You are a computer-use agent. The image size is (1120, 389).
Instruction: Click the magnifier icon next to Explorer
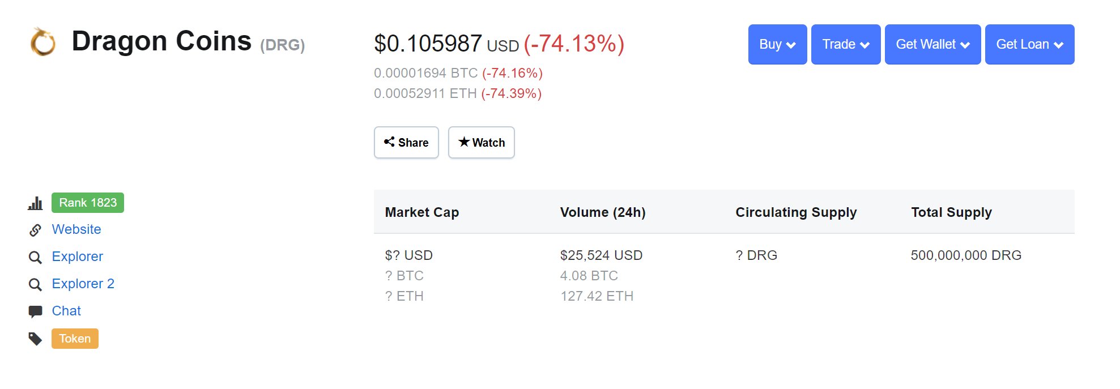point(35,258)
